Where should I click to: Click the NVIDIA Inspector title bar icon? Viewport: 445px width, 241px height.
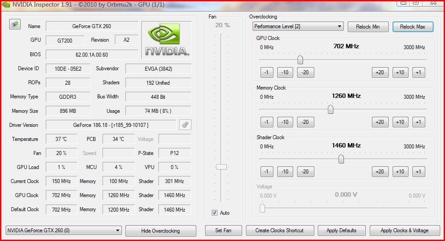(6, 4)
